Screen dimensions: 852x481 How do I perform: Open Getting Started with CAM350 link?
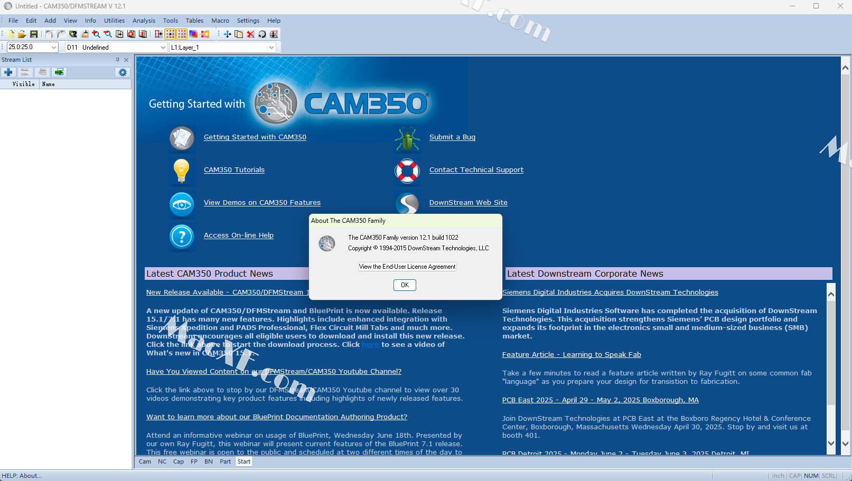point(255,137)
